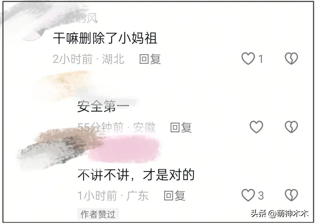Click the 55分钟前 · 安徽 timestamp
Screen dimensions: 315x224
(x=116, y=127)
